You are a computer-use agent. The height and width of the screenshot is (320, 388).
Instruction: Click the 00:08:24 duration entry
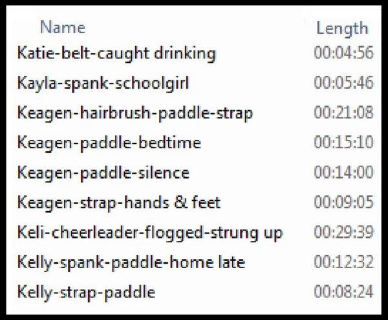tap(343, 291)
